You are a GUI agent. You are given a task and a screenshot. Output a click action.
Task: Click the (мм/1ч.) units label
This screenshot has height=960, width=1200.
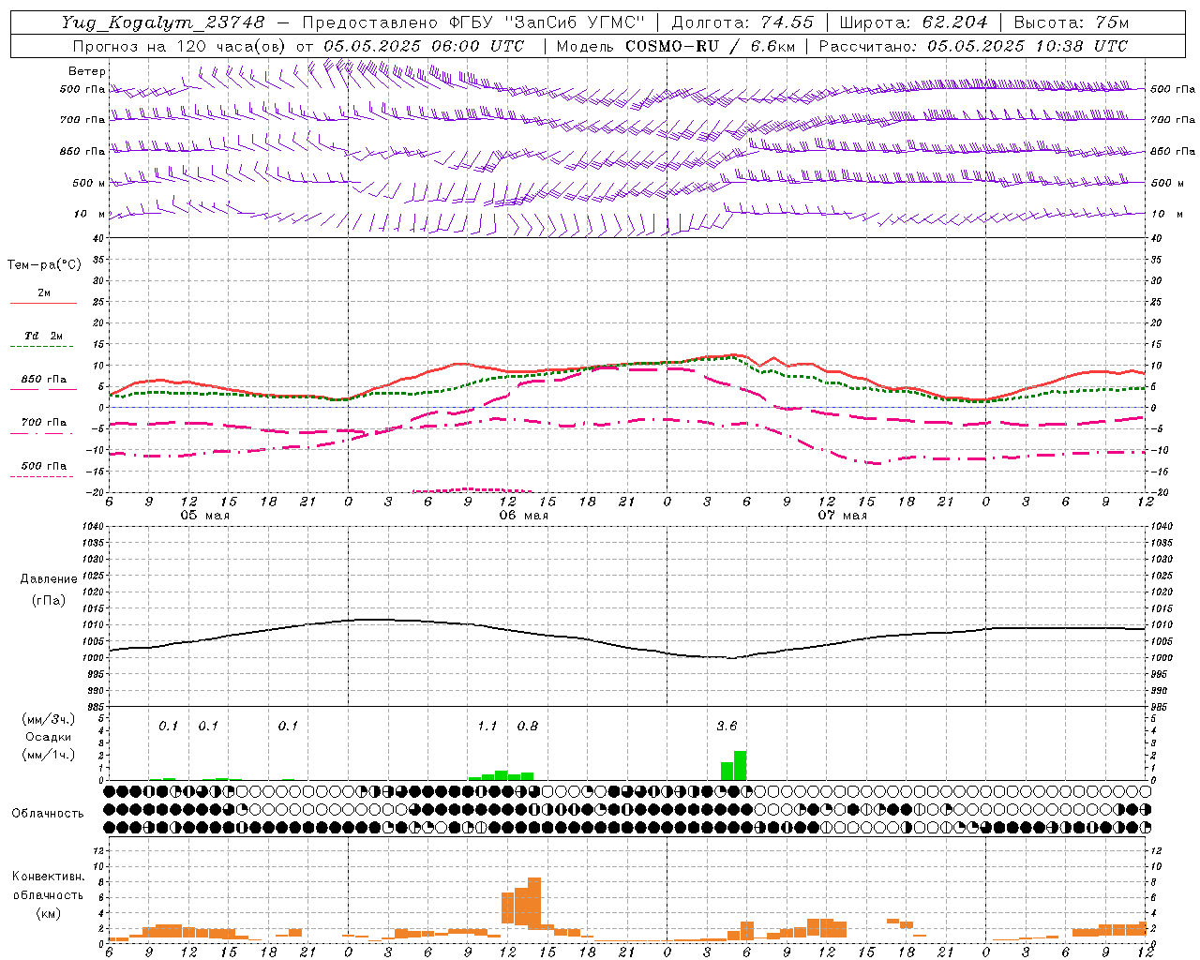click(x=49, y=754)
